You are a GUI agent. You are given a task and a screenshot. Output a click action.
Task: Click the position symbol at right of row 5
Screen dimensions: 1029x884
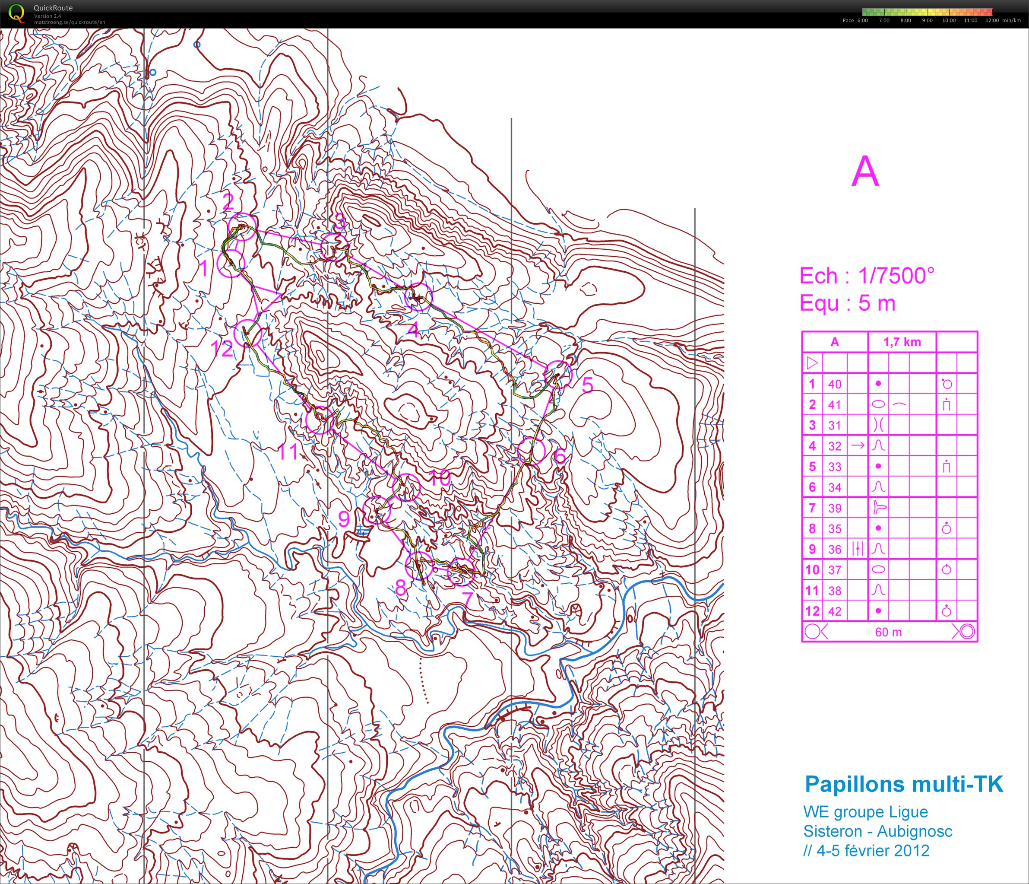click(946, 466)
